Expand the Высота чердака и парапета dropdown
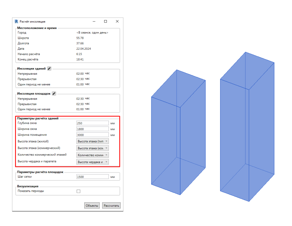 (x=92, y=162)
